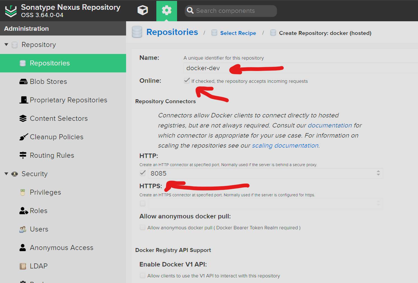418x283 pixels.
Task: Click the Sonatype Nexus Repository logo
Action: point(11,11)
